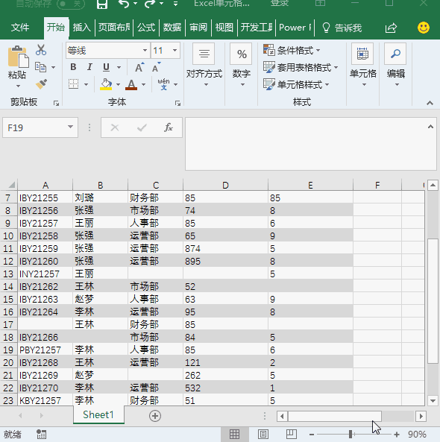Toggle Bold formatting

(73, 67)
